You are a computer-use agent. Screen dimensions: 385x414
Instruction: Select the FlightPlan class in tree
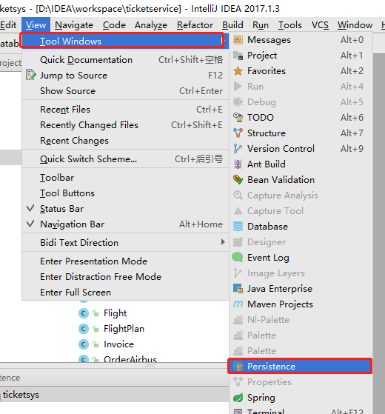coord(124,329)
